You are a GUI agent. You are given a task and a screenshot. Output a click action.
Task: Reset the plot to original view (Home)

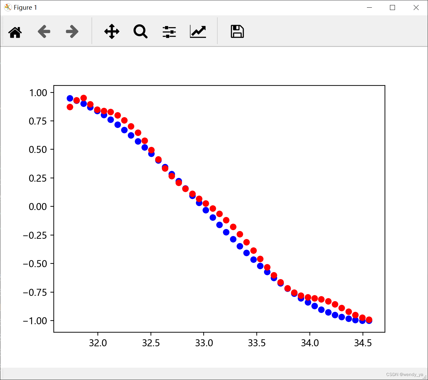point(15,32)
